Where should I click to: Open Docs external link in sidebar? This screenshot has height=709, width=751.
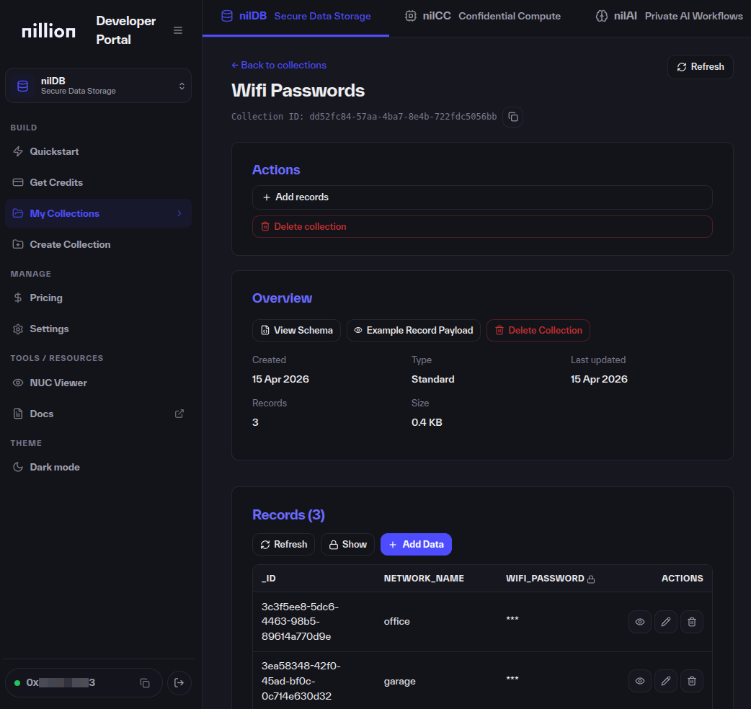click(179, 414)
